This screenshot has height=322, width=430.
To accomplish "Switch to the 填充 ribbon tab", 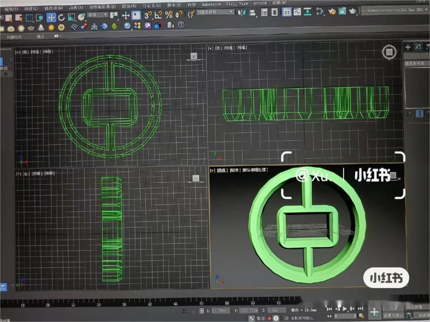I will click(x=40, y=37).
